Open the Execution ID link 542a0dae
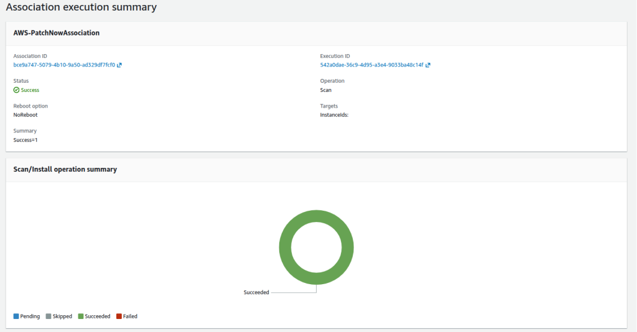 372,65
